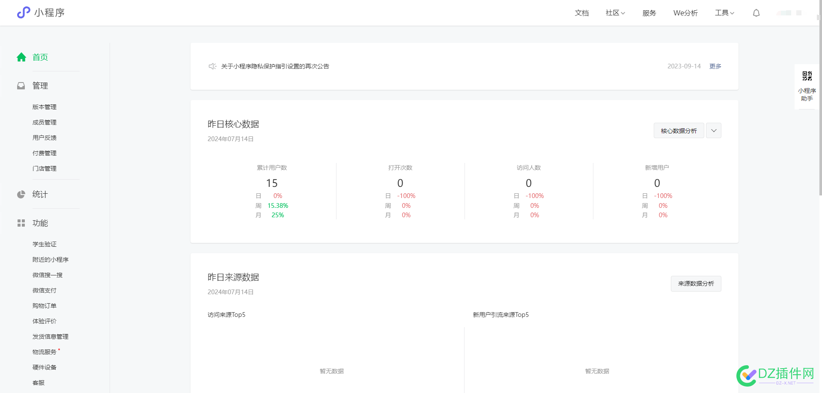Go to 首页 in sidebar
822x393 pixels.
click(x=40, y=57)
